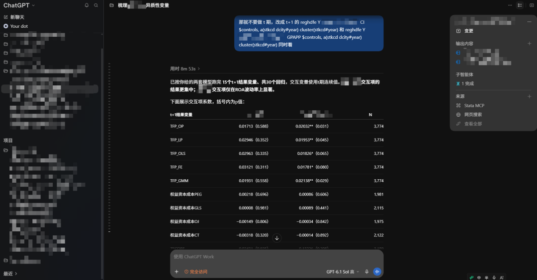Click the 权益资本成本OJ row label
The height and width of the screenshot is (280, 537).
click(x=184, y=221)
